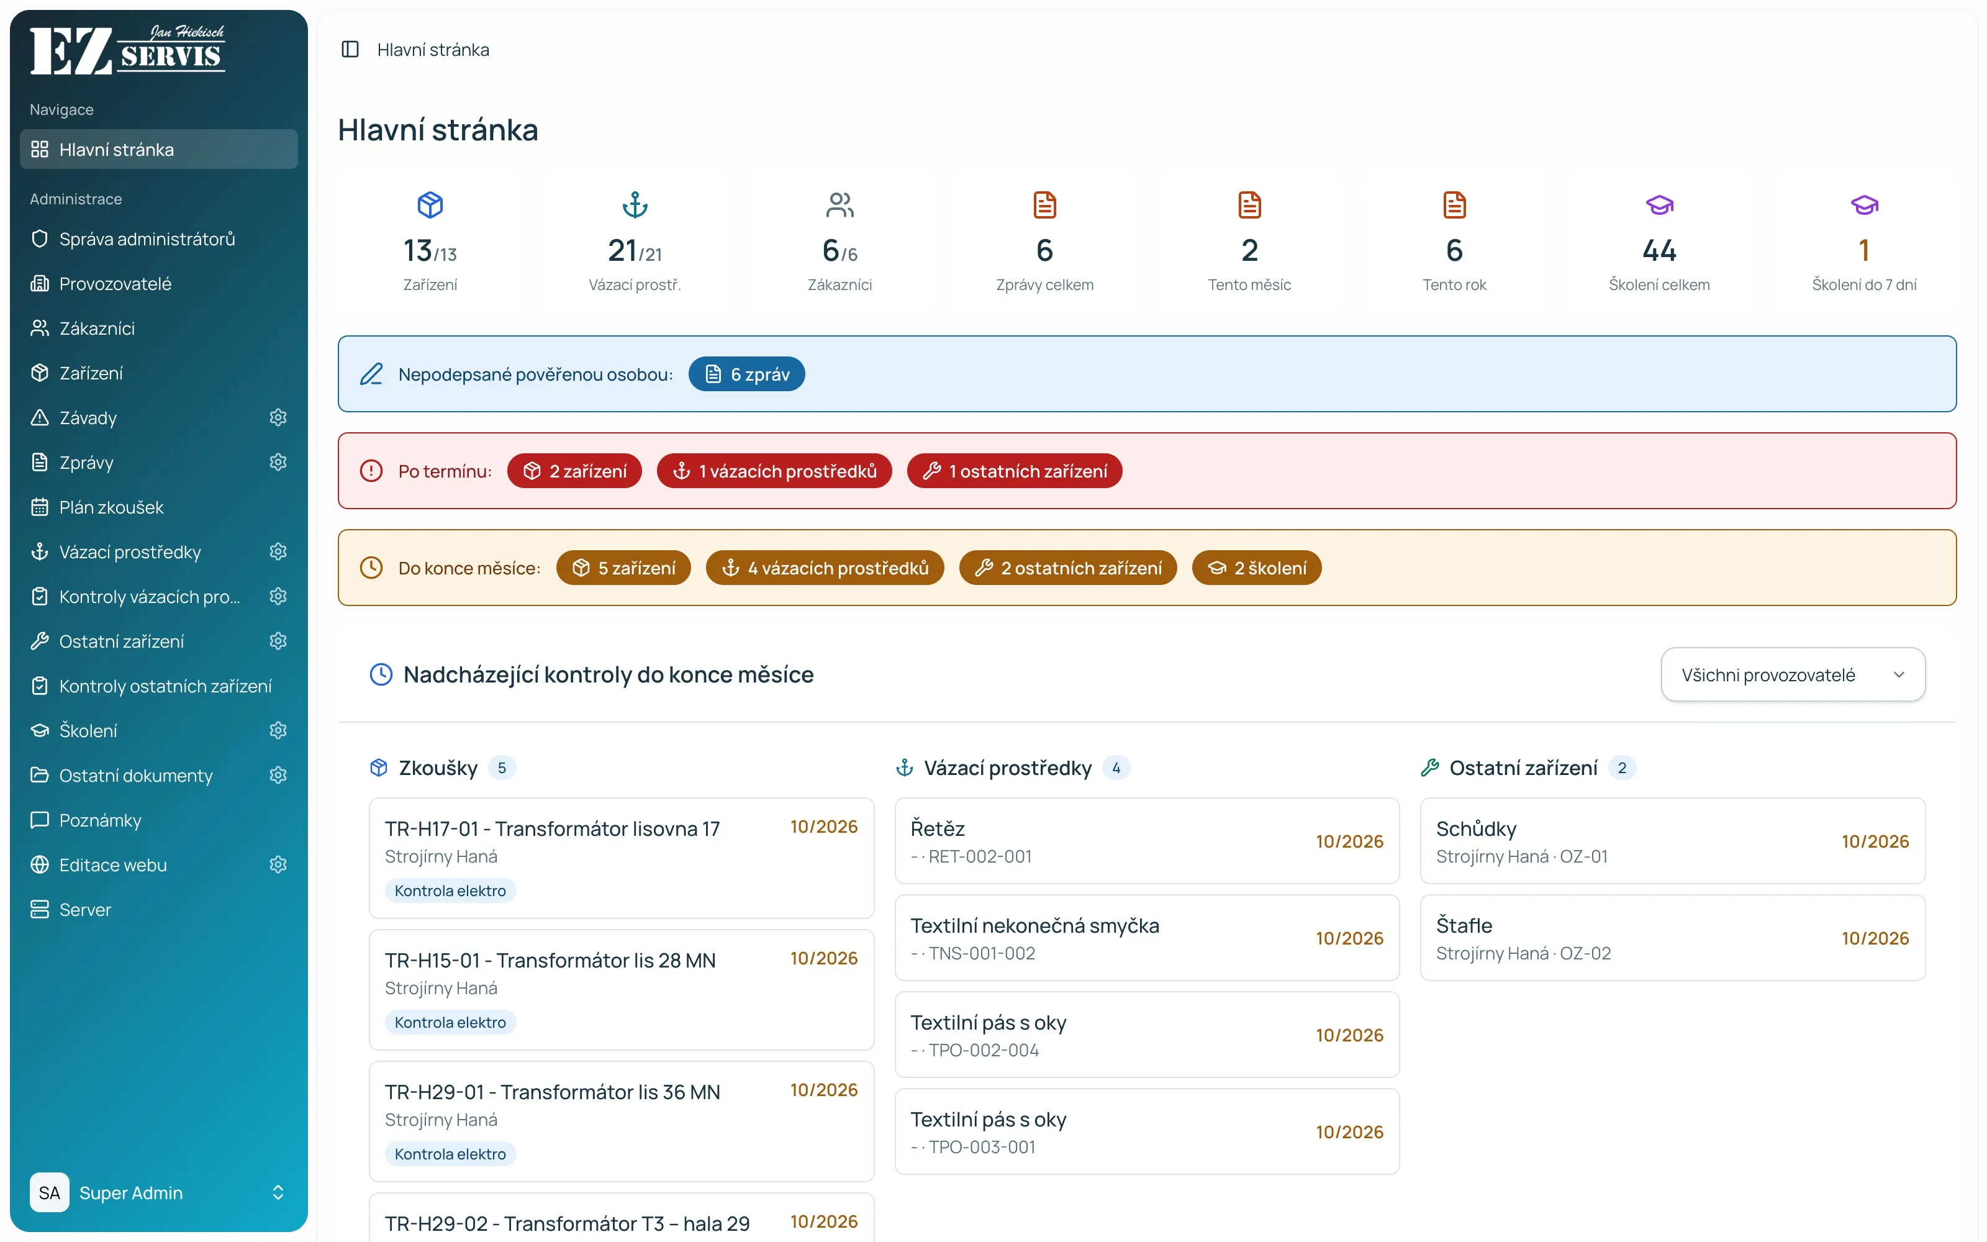This screenshot has height=1242, width=1987.
Task: Open settings gear next to Zprávy
Action: click(x=278, y=463)
